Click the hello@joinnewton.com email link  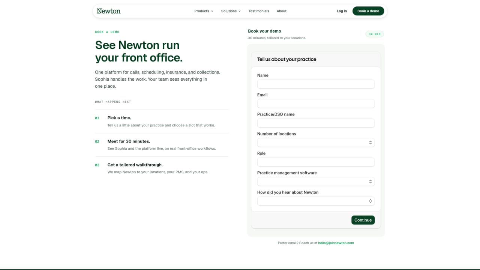(336, 243)
